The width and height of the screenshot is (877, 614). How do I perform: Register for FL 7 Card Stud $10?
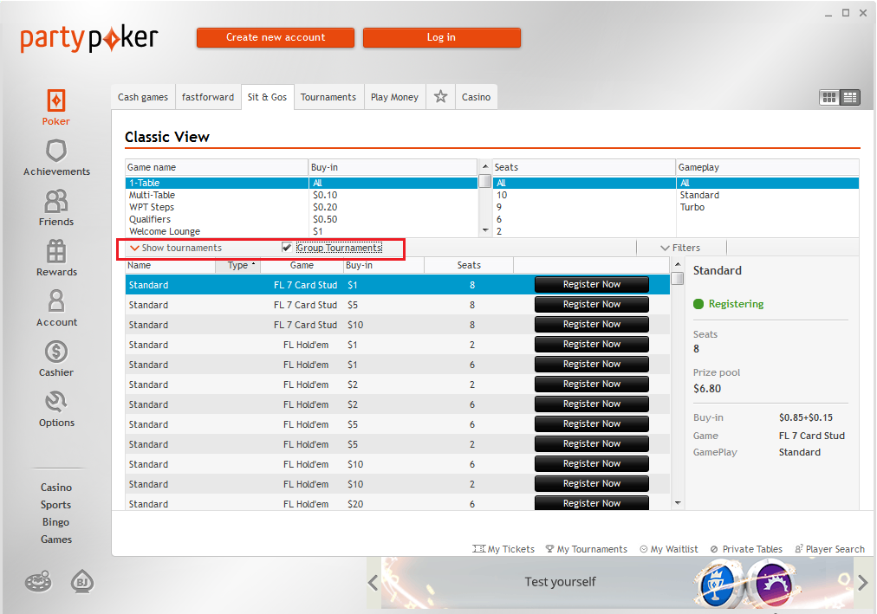point(592,325)
